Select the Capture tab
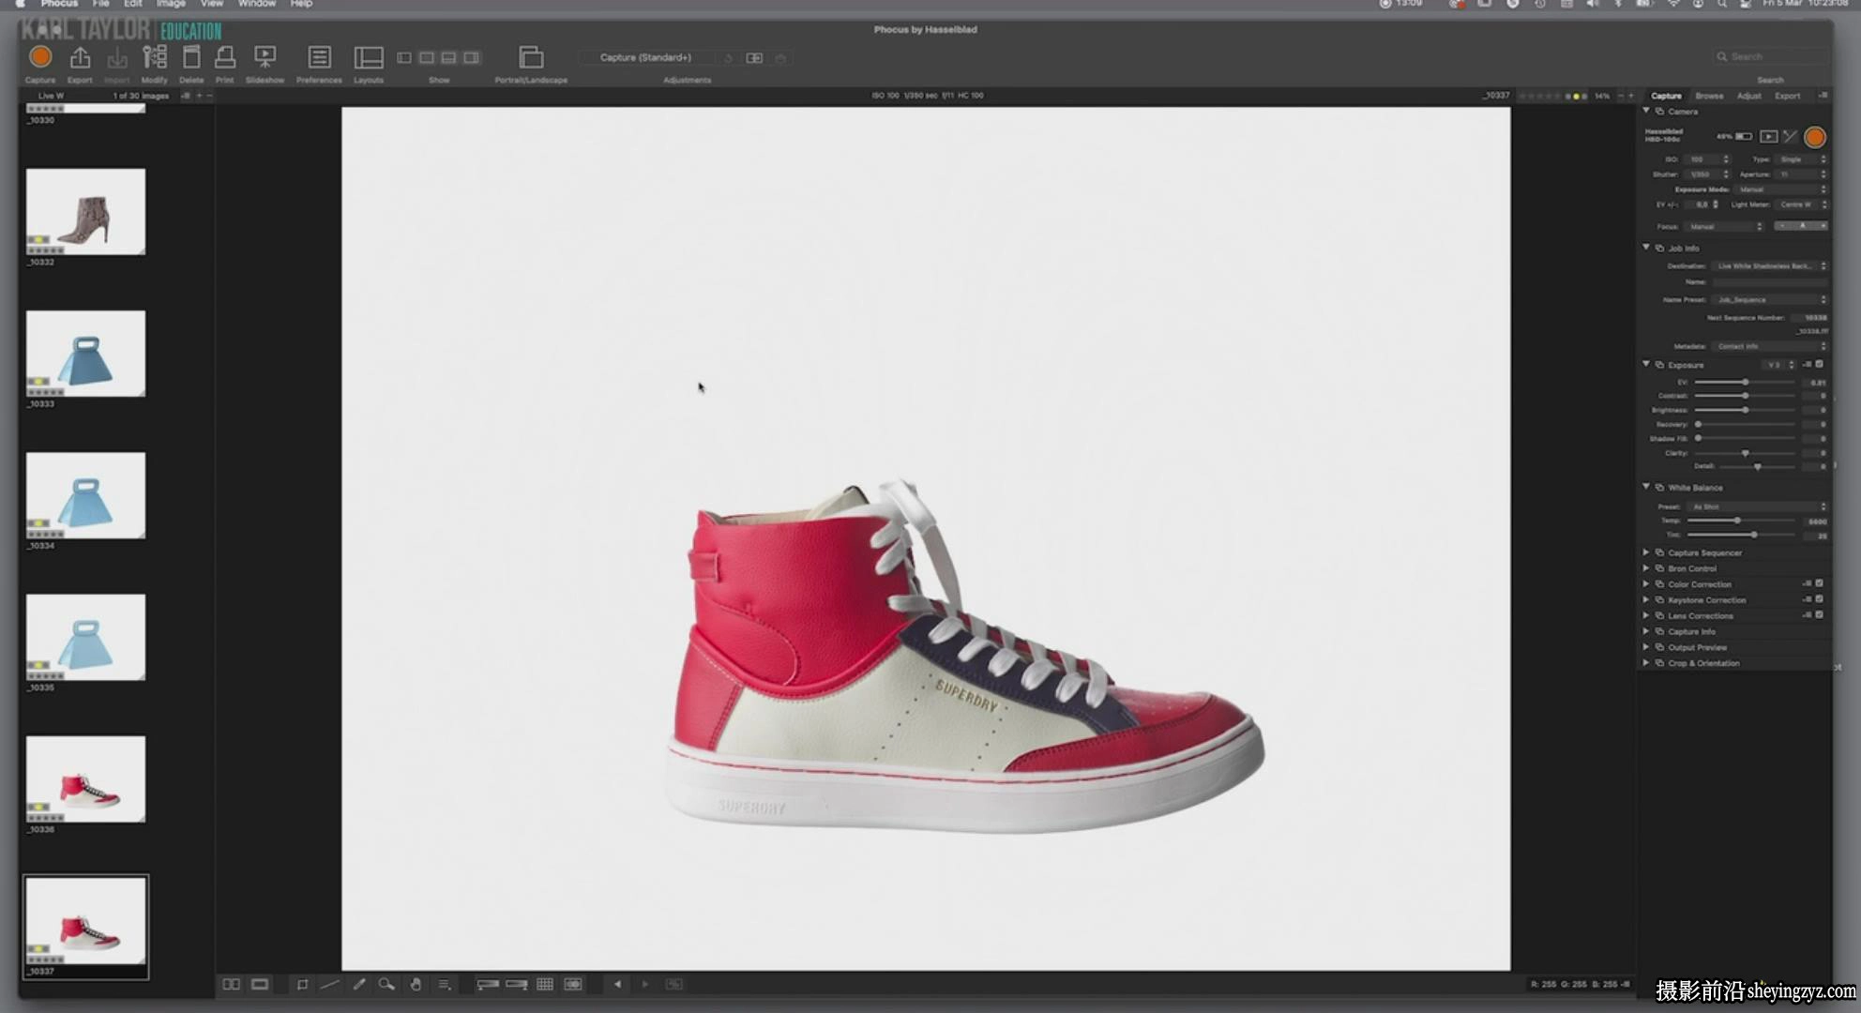Screen dimensions: 1861x1013 [1666, 96]
